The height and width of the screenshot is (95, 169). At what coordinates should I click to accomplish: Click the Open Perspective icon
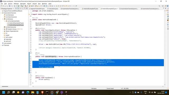[x=163, y=6]
